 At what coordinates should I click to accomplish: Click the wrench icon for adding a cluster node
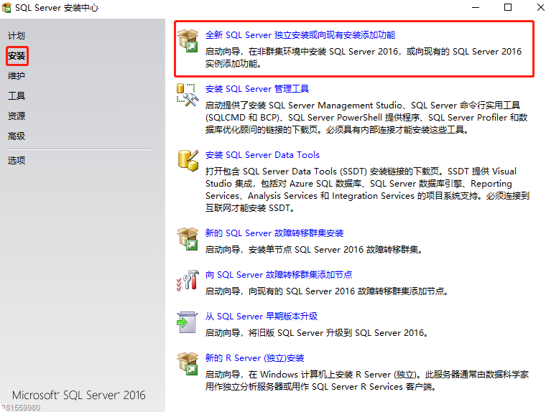pyautogui.click(x=188, y=280)
